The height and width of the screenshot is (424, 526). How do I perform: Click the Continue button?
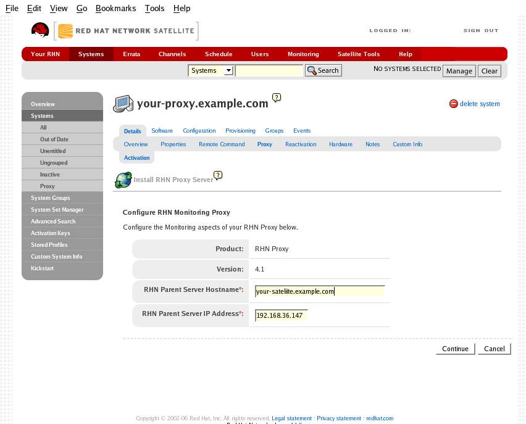pos(455,349)
